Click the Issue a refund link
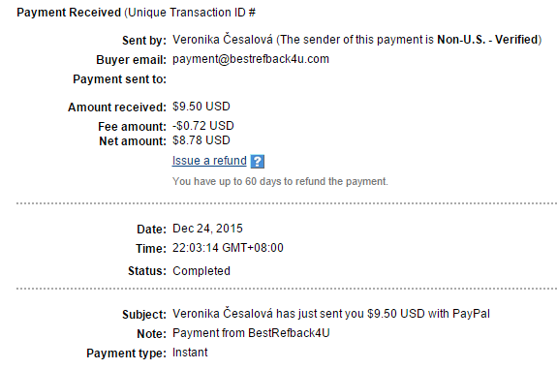Viewport: 557px width, 369px height. point(209,161)
